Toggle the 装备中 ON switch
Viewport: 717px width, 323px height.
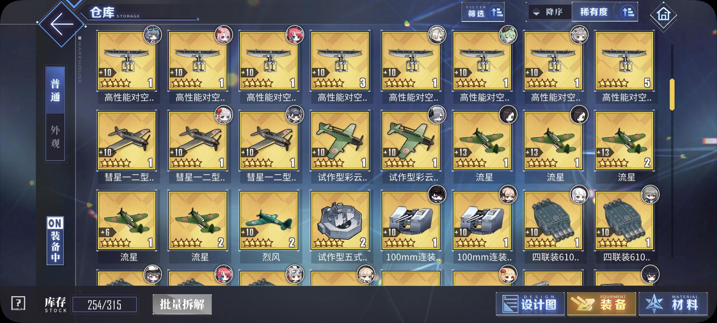tap(55, 241)
